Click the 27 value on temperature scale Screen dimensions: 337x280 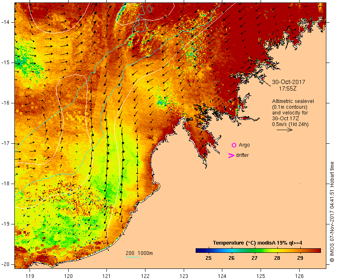pos(254,258)
